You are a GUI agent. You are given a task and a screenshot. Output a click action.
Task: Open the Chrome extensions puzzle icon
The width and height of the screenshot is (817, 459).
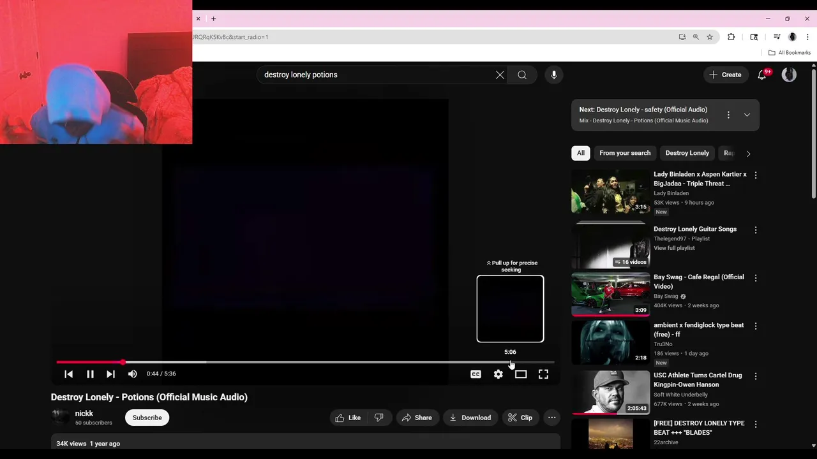[731, 37]
